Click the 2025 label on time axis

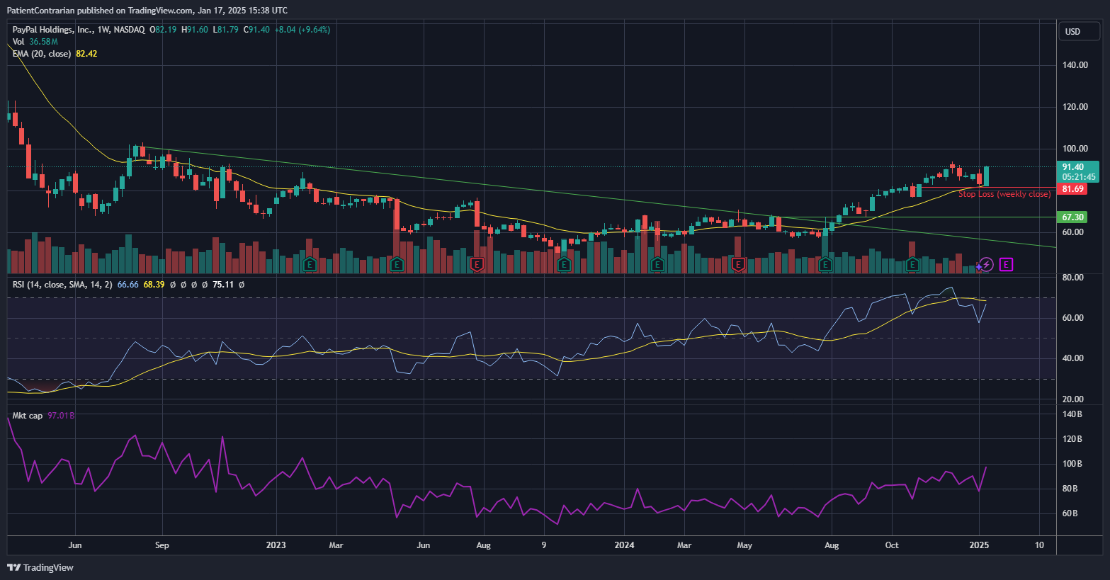(x=979, y=545)
